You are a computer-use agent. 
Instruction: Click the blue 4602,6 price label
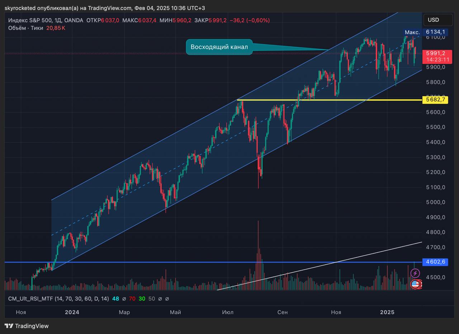[x=435, y=262]
